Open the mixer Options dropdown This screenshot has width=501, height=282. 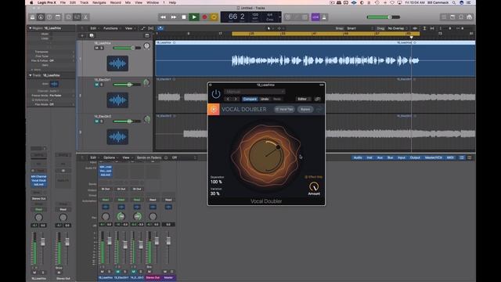click(x=110, y=157)
